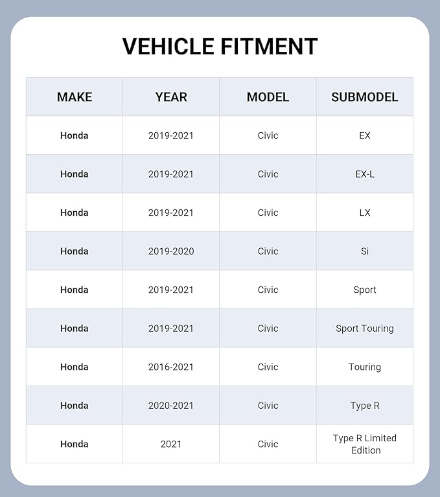Click the 2020-2021 year cell
The height and width of the screenshot is (497, 440).
pyautogui.click(x=171, y=406)
